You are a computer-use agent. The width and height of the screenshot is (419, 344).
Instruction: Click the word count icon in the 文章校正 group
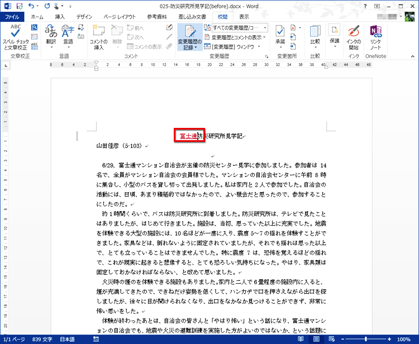(34, 46)
